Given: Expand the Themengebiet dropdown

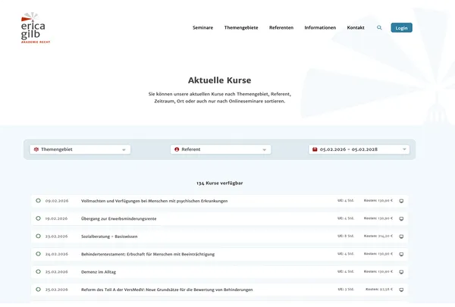Looking at the screenshot, I should point(80,149).
